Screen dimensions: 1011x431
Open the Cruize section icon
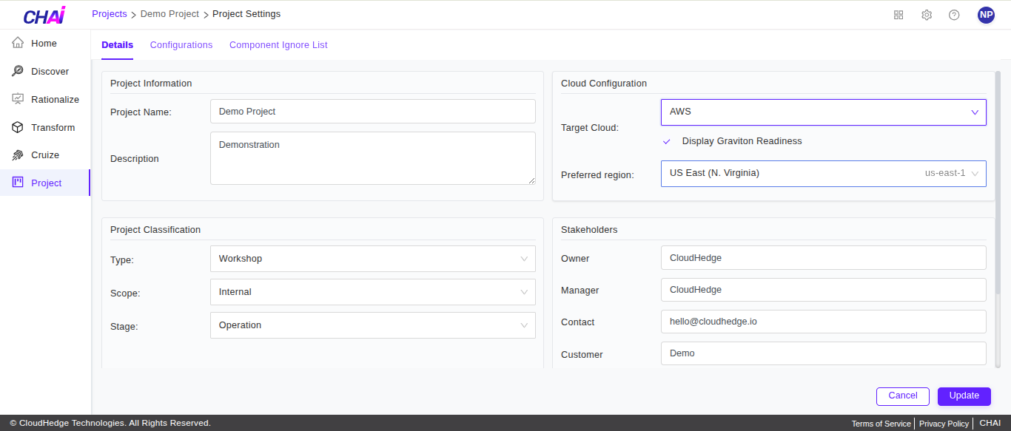(18, 155)
